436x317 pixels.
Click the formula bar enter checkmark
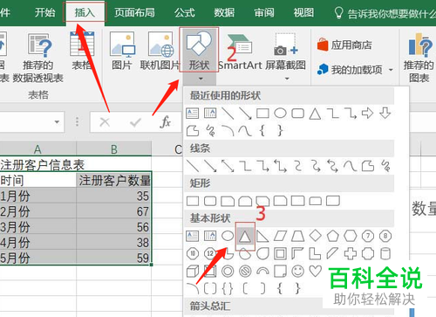click(135, 122)
